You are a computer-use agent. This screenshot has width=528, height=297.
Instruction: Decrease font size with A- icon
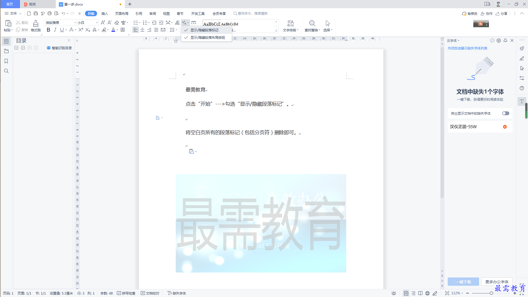(x=109, y=23)
